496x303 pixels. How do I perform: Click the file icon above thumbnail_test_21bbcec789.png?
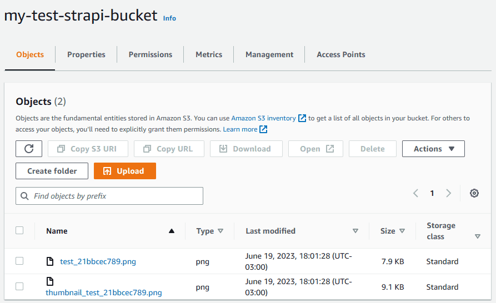pyautogui.click(x=50, y=281)
